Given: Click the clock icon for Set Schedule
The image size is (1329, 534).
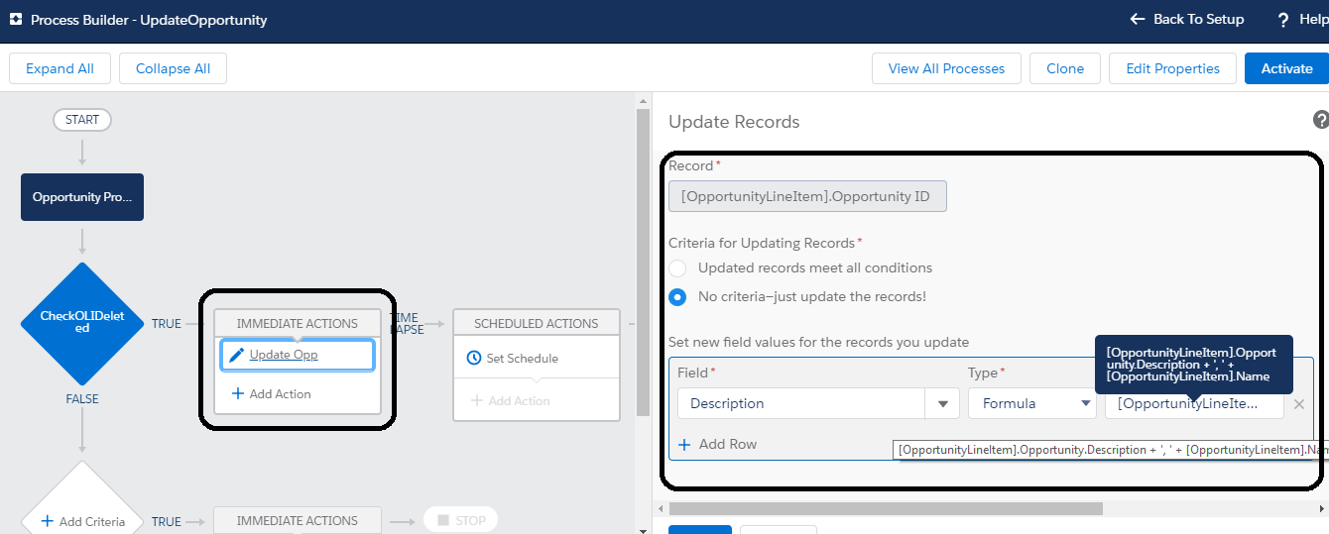Looking at the screenshot, I should pyautogui.click(x=474, y=358).
